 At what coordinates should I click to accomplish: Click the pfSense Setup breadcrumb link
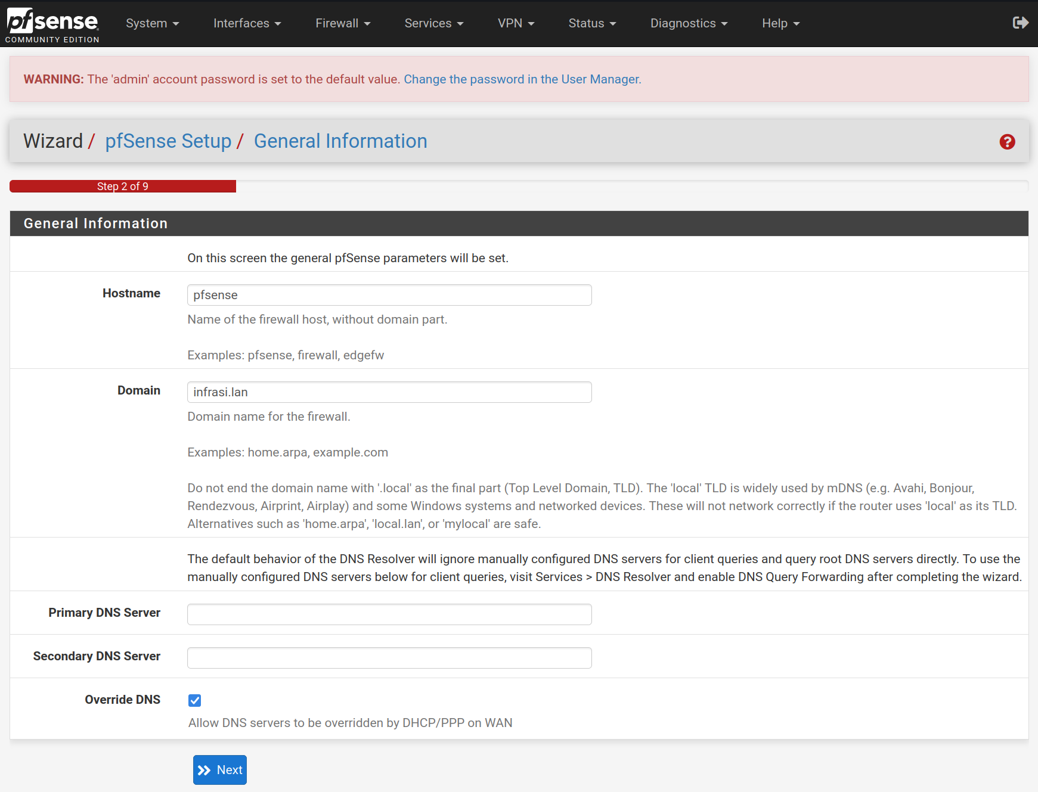pos(168,141)
